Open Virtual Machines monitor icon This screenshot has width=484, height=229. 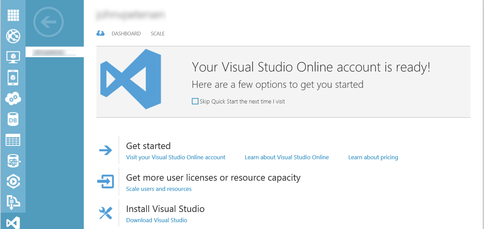tap(13, 57)
